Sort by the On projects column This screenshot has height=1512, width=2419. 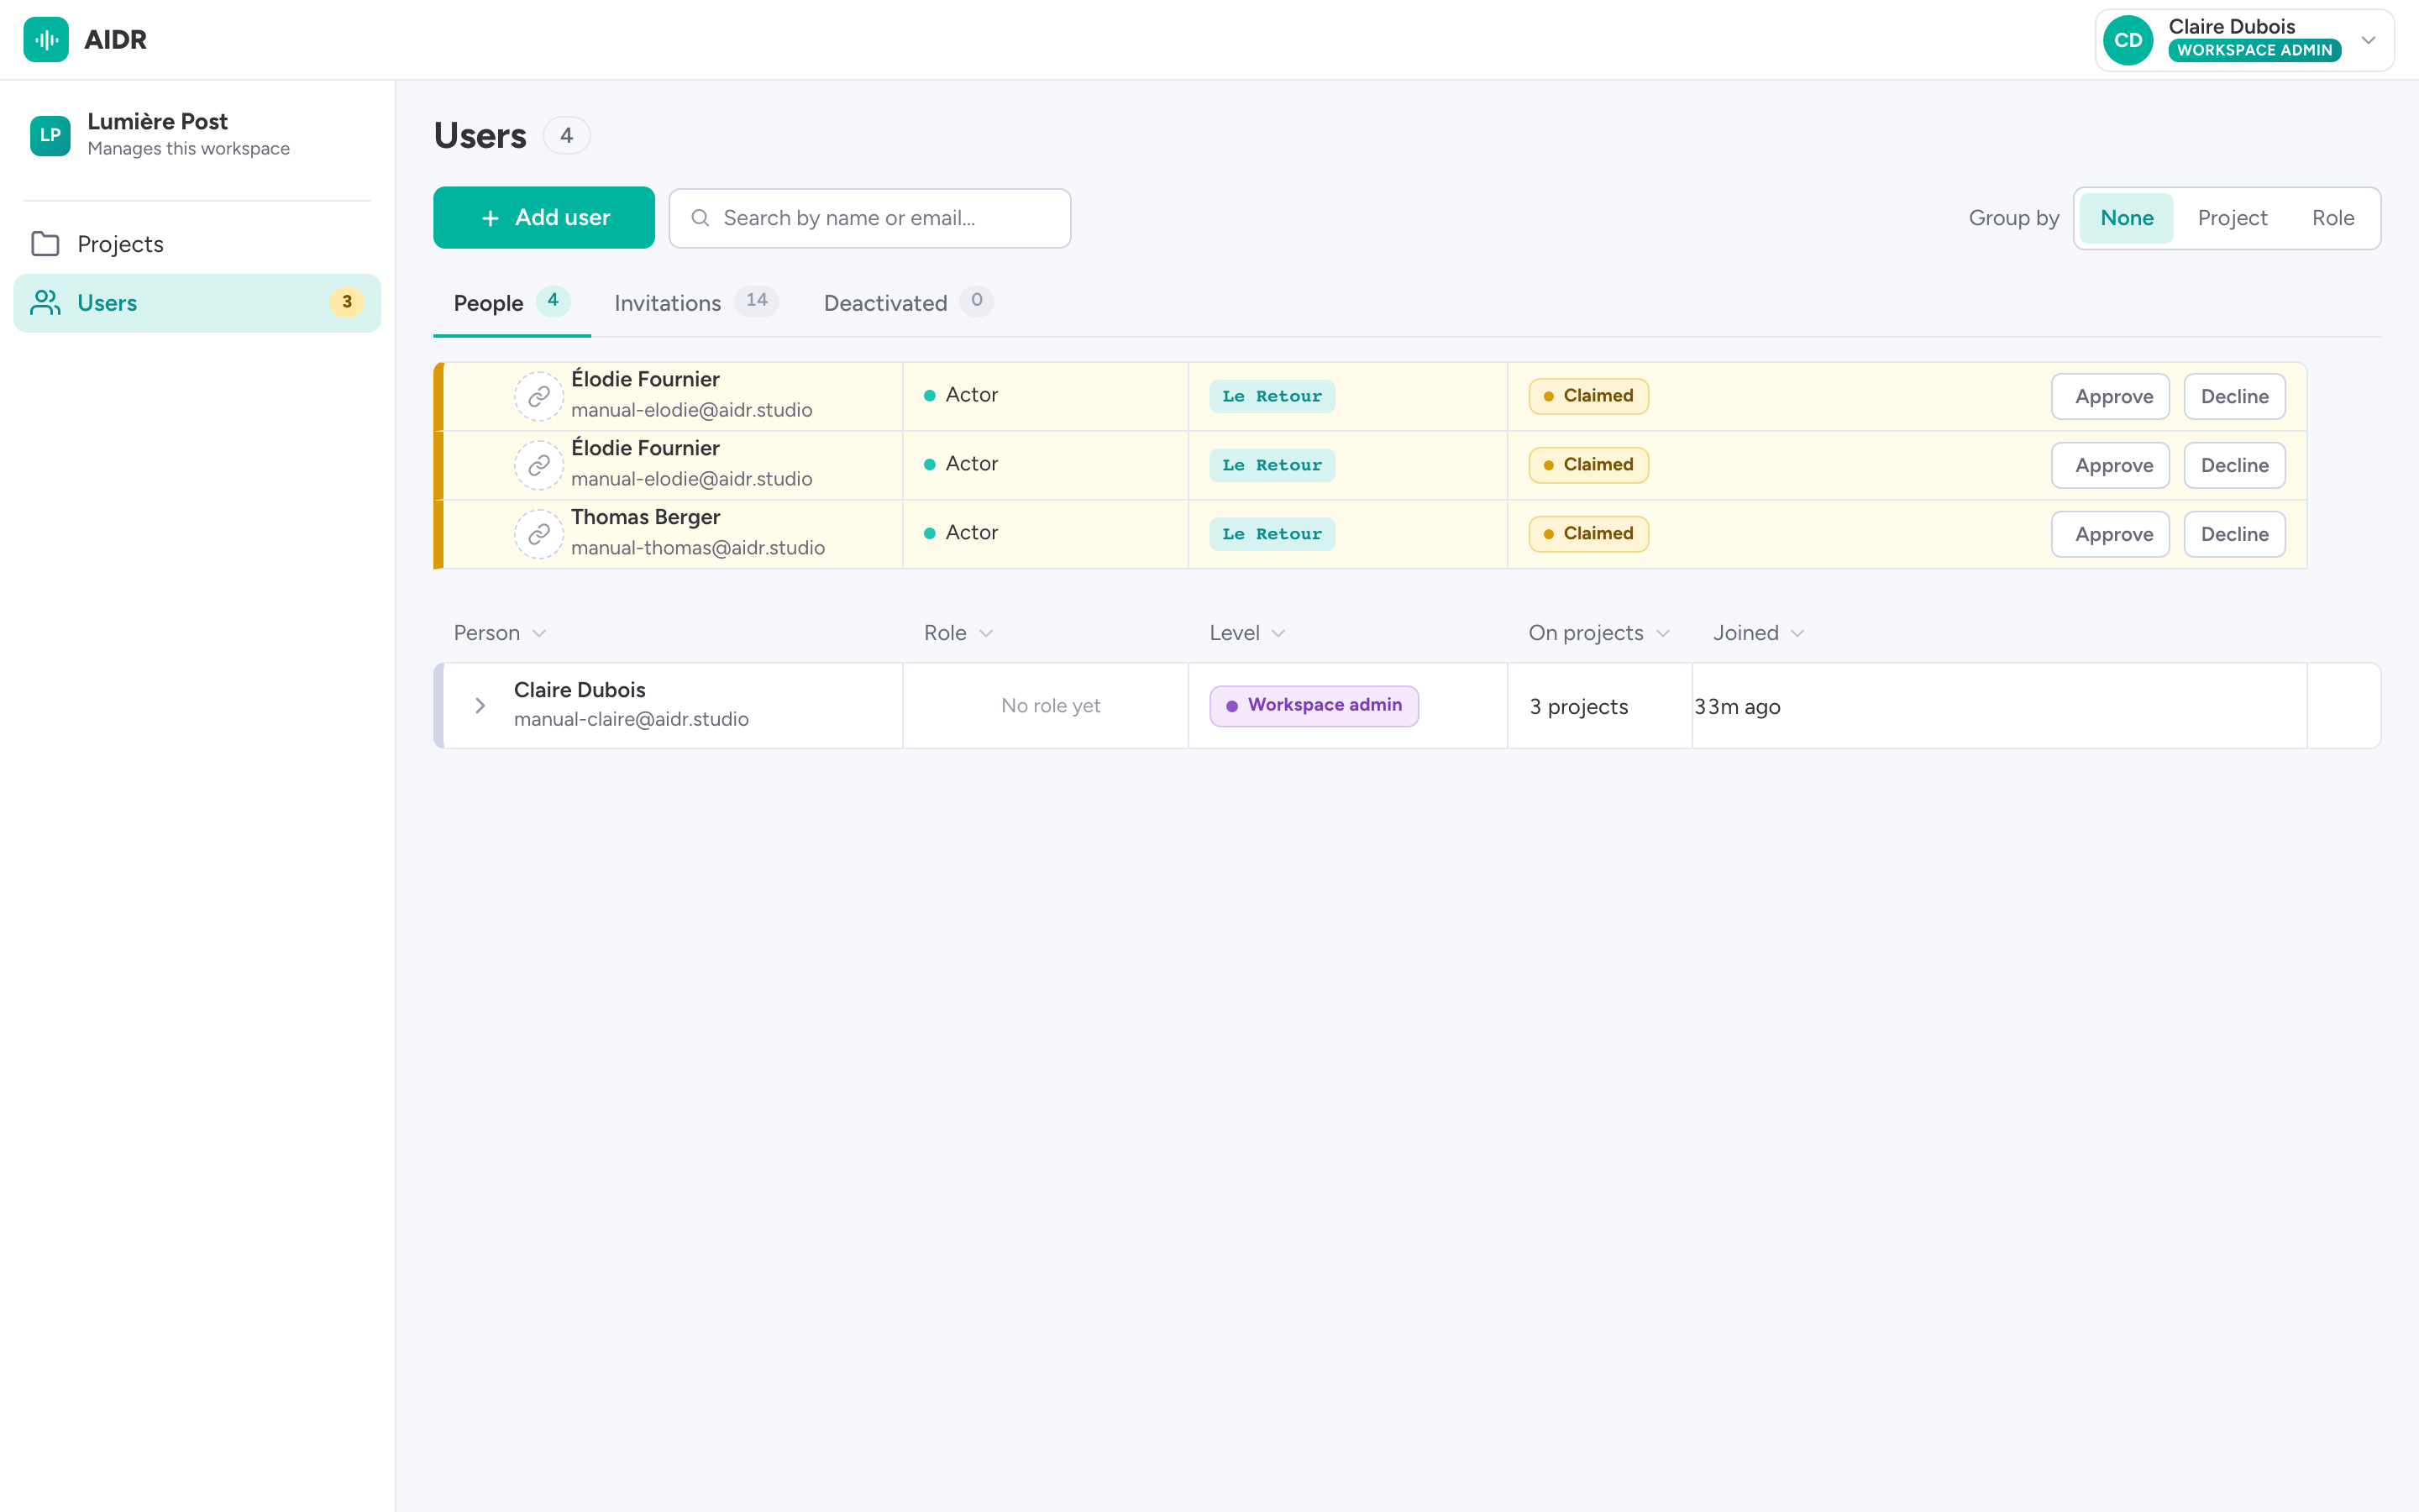point(1599,633)
